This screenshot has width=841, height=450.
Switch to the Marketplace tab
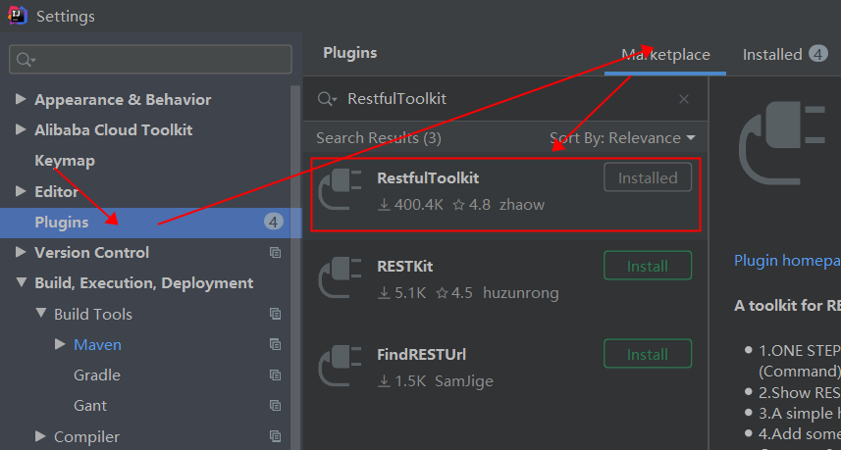(665, 55)
